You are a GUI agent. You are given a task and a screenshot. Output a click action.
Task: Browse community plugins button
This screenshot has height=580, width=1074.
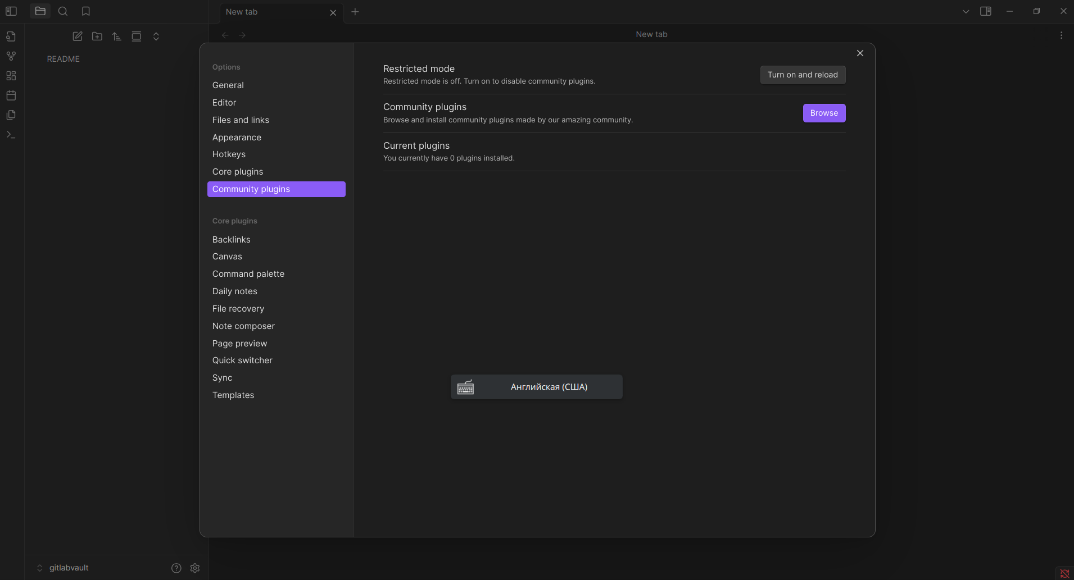coord(824,113)
